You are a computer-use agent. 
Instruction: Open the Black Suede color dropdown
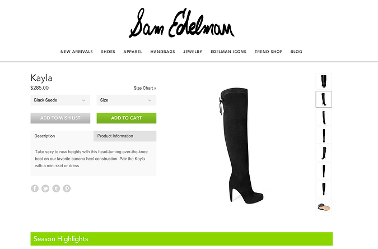(60, 100)
